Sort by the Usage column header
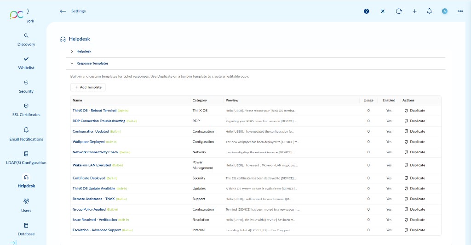Viewport: 471px width, 245px height. click(368, 100)
